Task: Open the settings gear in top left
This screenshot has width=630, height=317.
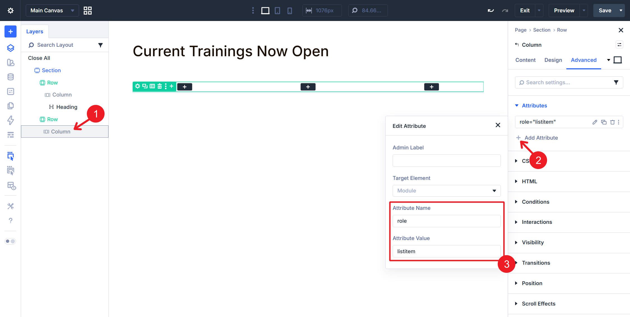Action: pyautogui.click(x=10, y=11)
